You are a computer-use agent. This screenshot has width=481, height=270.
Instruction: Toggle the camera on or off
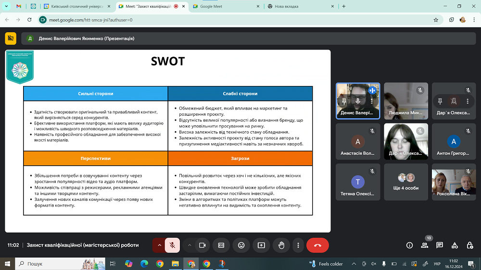click(x=203, y=245)
